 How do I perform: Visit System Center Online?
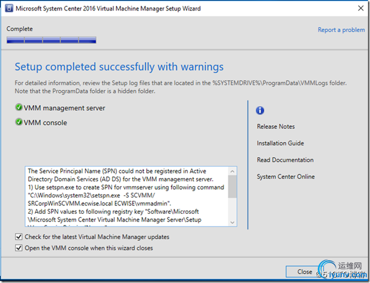click(285, 177)
